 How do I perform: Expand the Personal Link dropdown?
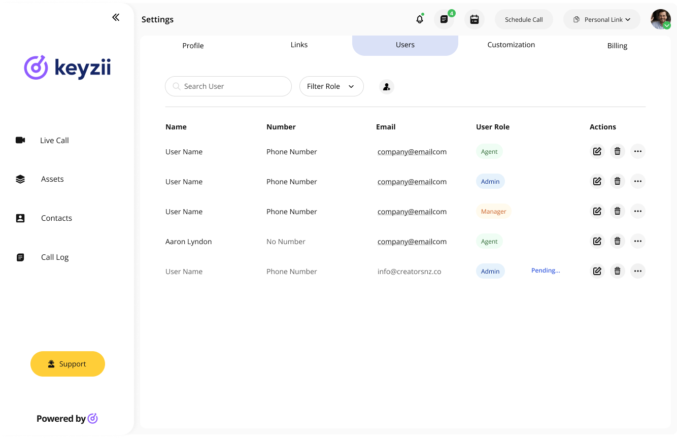coord(602,19)
